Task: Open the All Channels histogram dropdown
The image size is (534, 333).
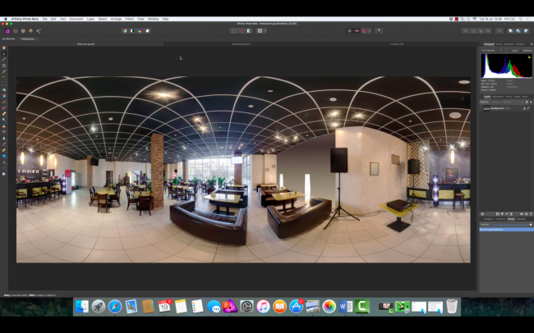Action: 492,50
